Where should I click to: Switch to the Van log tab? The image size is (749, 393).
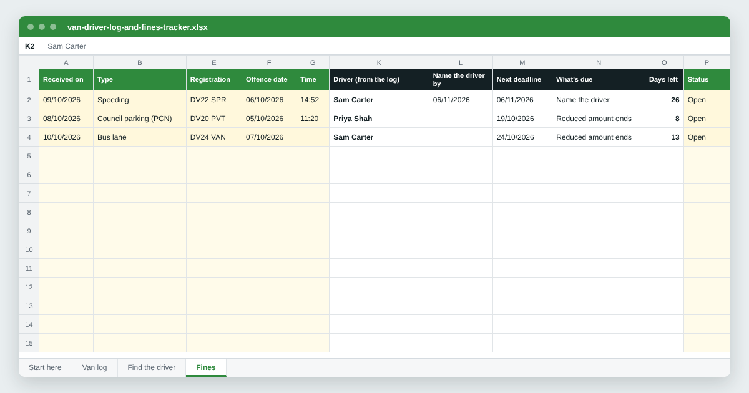pyautogui.click(x=95, y=367)
